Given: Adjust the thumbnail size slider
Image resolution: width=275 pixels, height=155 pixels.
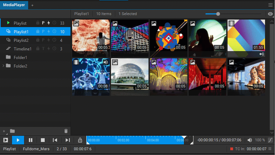Looking at the screenshot, I should 233,14.
